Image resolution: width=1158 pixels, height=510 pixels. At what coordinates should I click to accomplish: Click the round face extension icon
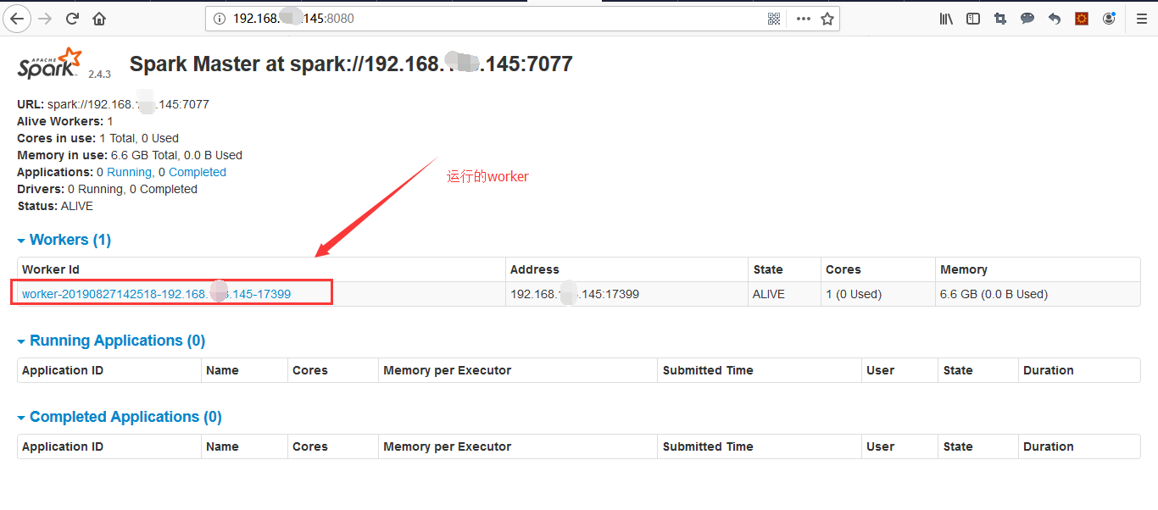(1109, 19)
